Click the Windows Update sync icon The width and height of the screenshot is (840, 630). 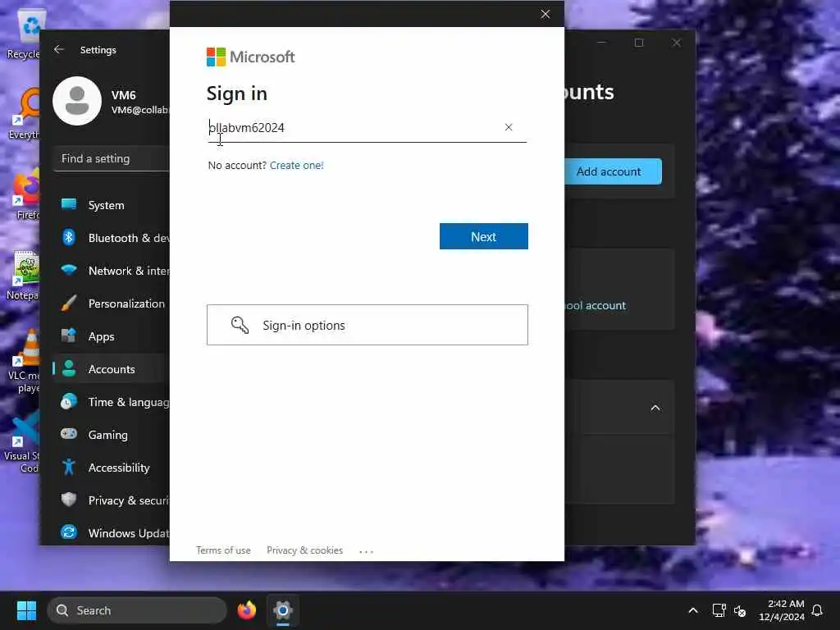(69, 532)
